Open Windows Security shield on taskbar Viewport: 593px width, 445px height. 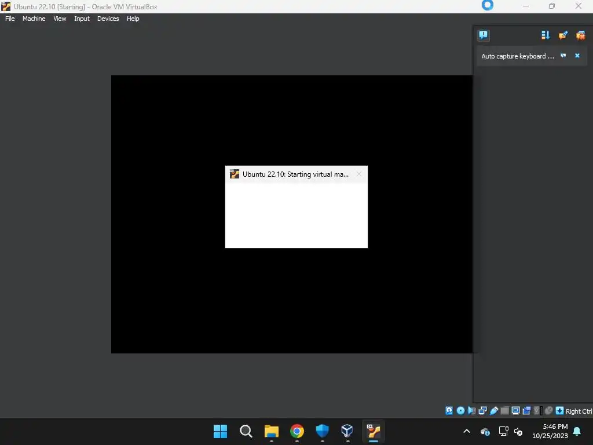[x=322, y=431]
